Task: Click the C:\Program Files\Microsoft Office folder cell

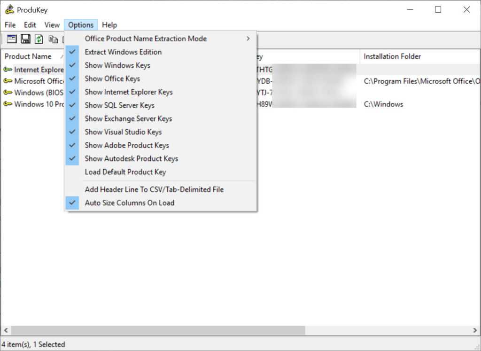Action: coord(422,81)
